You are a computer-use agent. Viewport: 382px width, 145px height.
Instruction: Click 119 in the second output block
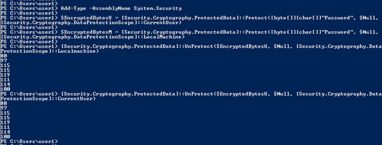click(x=5, y=122)
